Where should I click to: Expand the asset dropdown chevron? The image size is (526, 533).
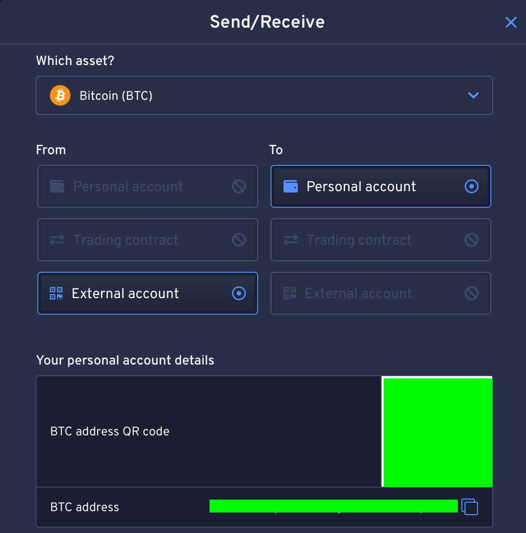(473, 95)
